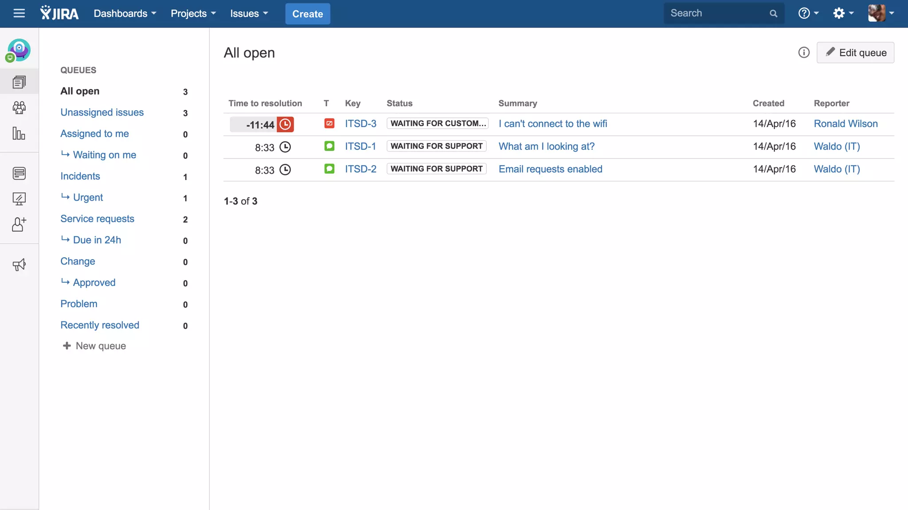Open the Issues dropdown menu
The height and width of the screenshot is (510, 908).
[249, 13]
